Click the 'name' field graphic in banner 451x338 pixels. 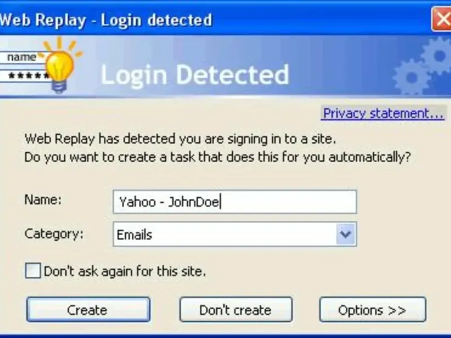tap(22, 57)
